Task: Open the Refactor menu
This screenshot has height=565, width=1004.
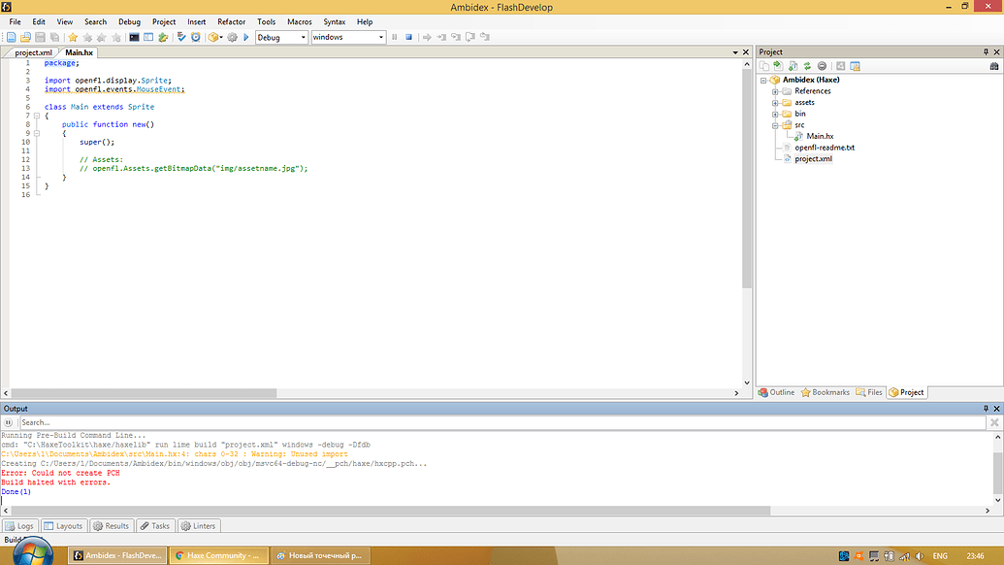Action: click(x=231, y=20)
